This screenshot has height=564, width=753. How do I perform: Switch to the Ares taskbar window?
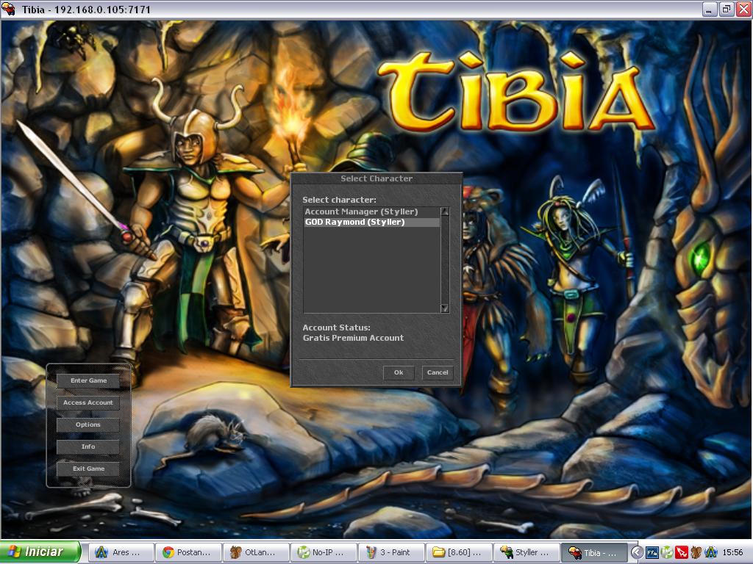[121, 552]
